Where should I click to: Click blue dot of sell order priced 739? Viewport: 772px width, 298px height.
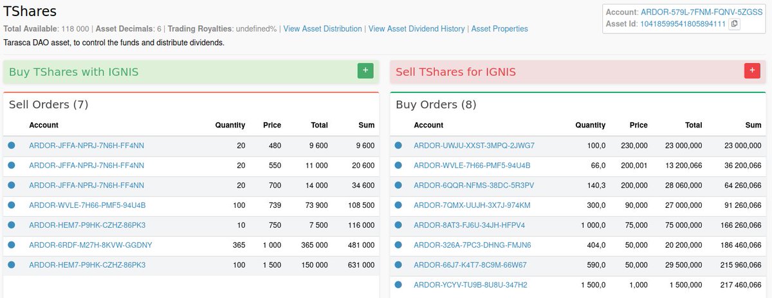click(x=12, y=205)
